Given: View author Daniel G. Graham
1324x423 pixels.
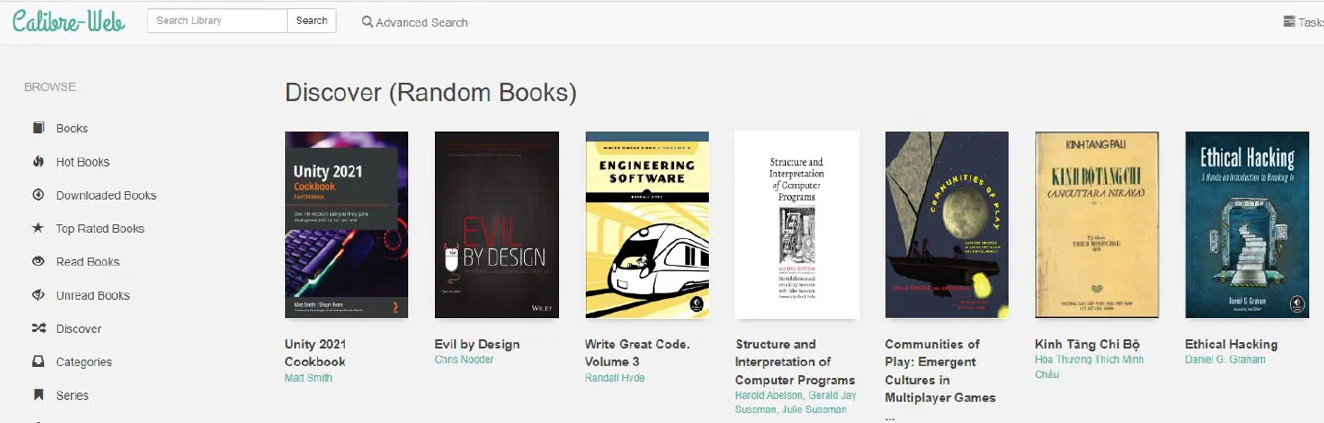Looking at the screenshot, I should coord(1226,360).
